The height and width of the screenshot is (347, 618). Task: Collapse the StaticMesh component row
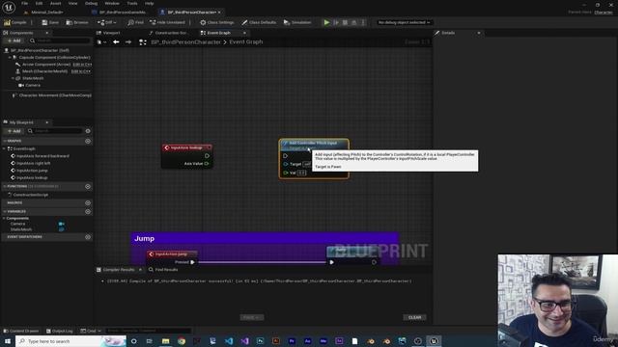pyautogui.click(x=13, y=78)
